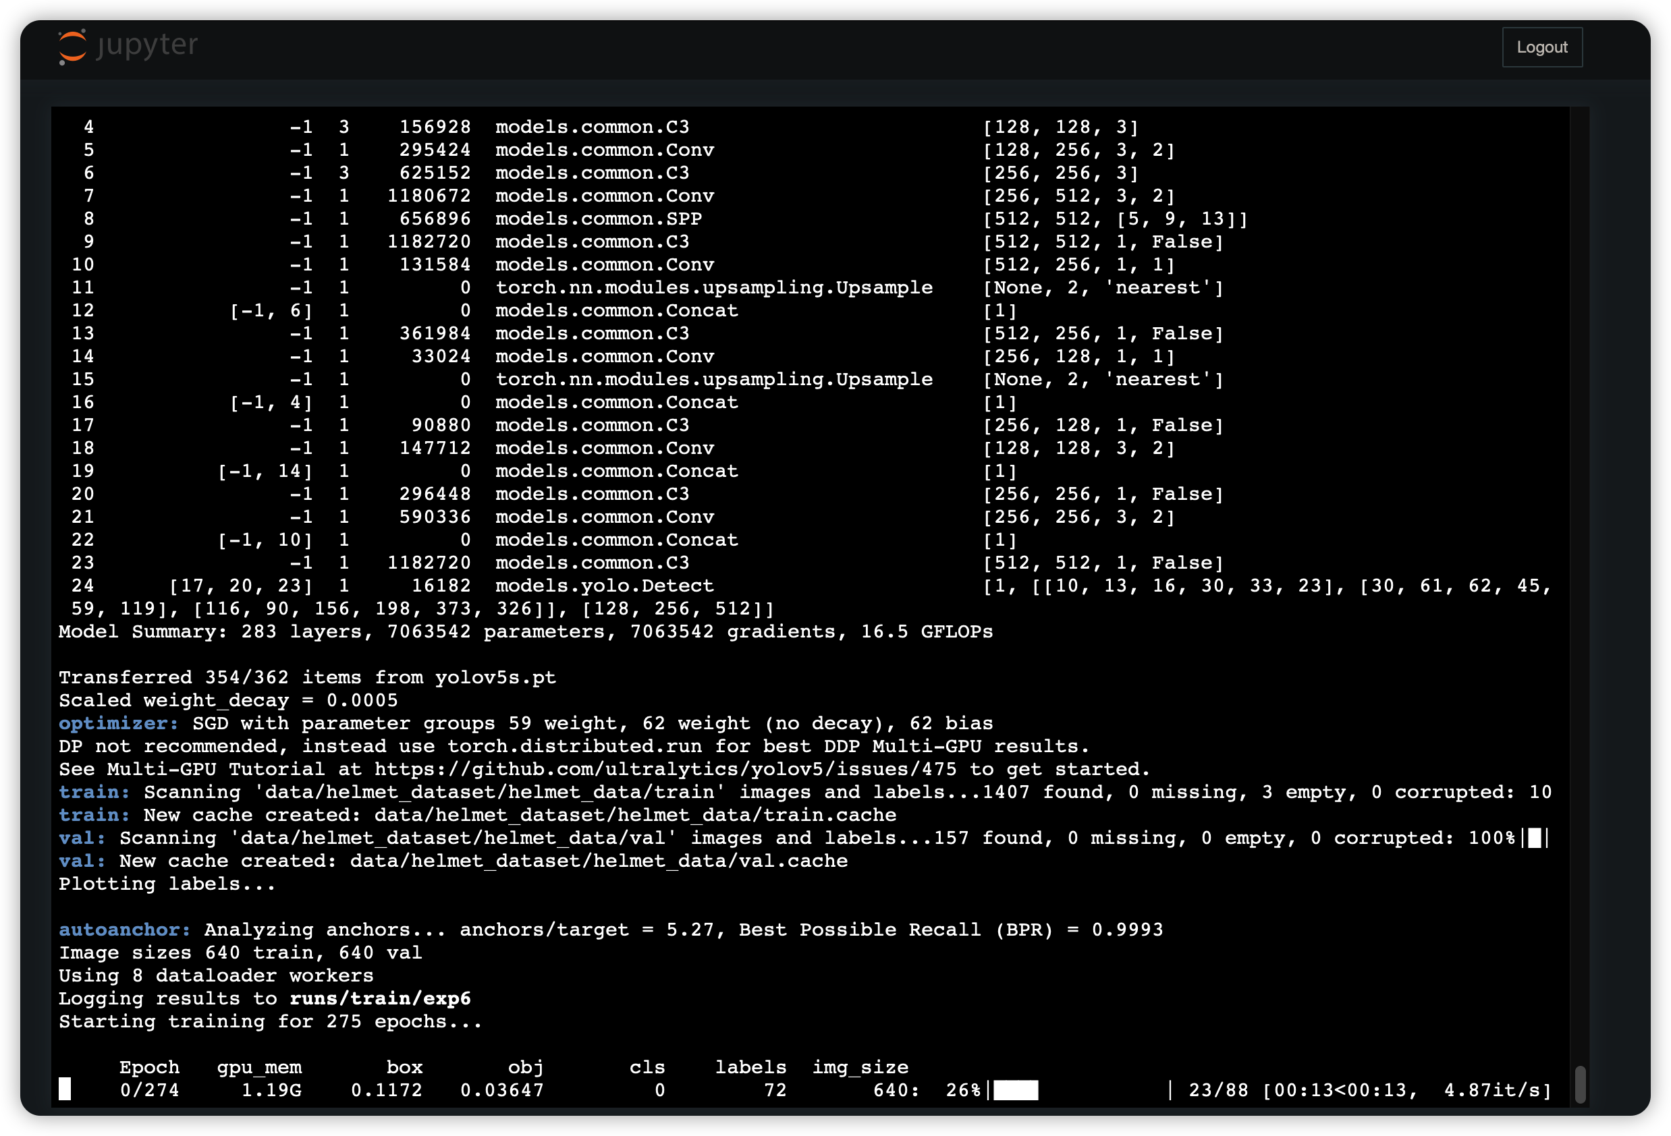Click '[512, 512, [5, 9, 13]]' arguments
Image resolution: width=1671 pixels, height=1136 pixels.
click(1115, 219)
